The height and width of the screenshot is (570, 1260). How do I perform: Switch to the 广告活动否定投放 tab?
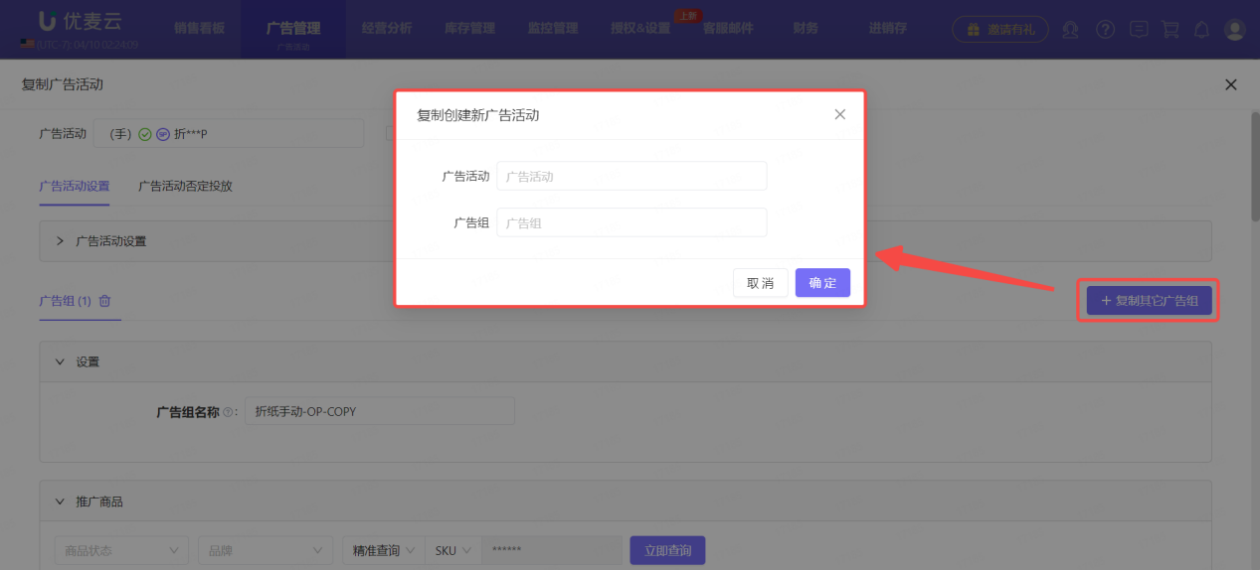(x=185, y=186)
